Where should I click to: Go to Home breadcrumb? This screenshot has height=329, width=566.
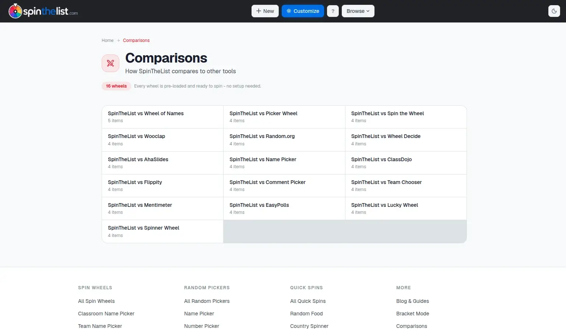(108, 40)
